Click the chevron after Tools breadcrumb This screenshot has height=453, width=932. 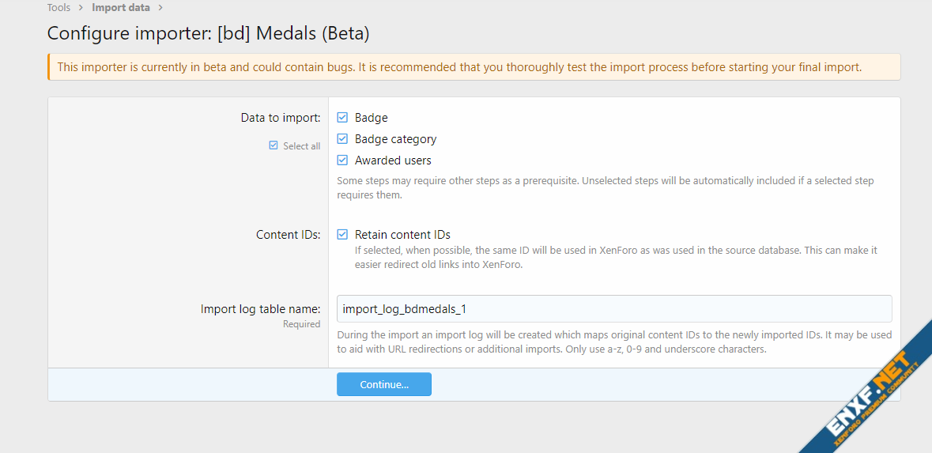81,8
